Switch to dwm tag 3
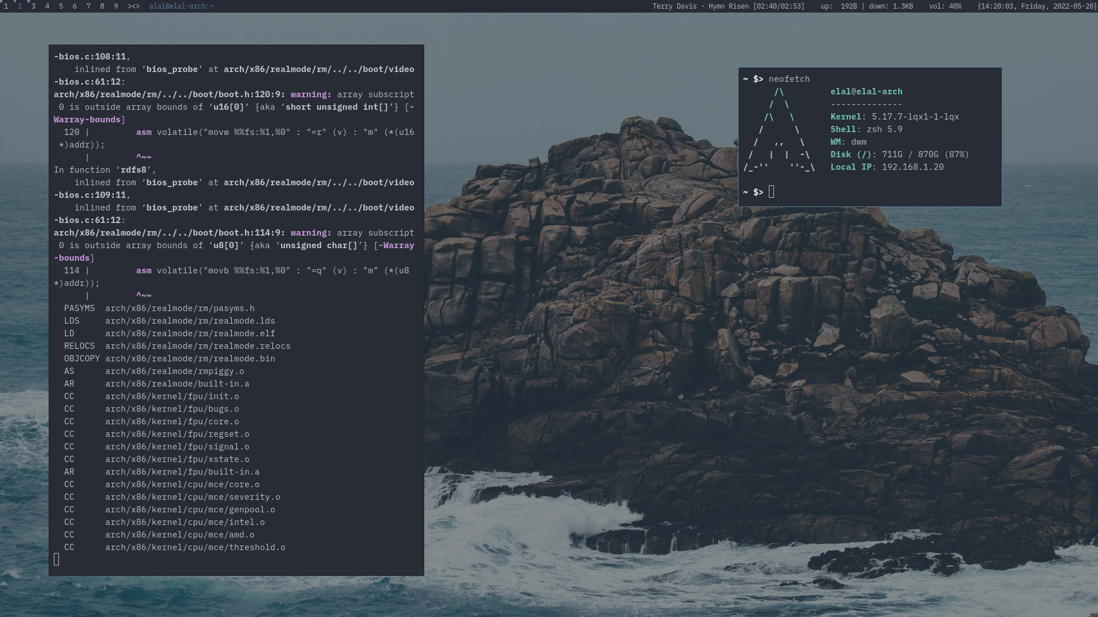Screen dimensions: 1098x617 tap(33, 6)
